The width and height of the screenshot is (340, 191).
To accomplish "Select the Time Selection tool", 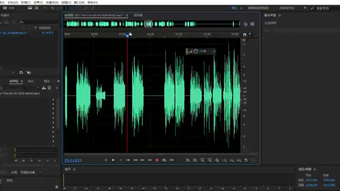I will tap(66, 8).
